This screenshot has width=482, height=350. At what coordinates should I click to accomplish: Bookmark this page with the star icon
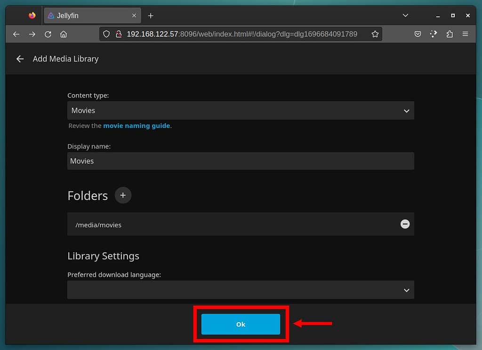click(x=375, y=34)
